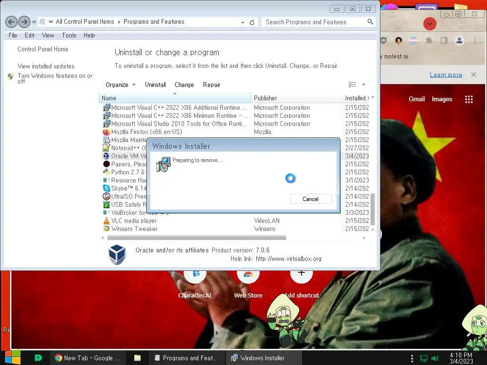
Task: Open Images in the Chrome window
Action: [x=442, y=99]
